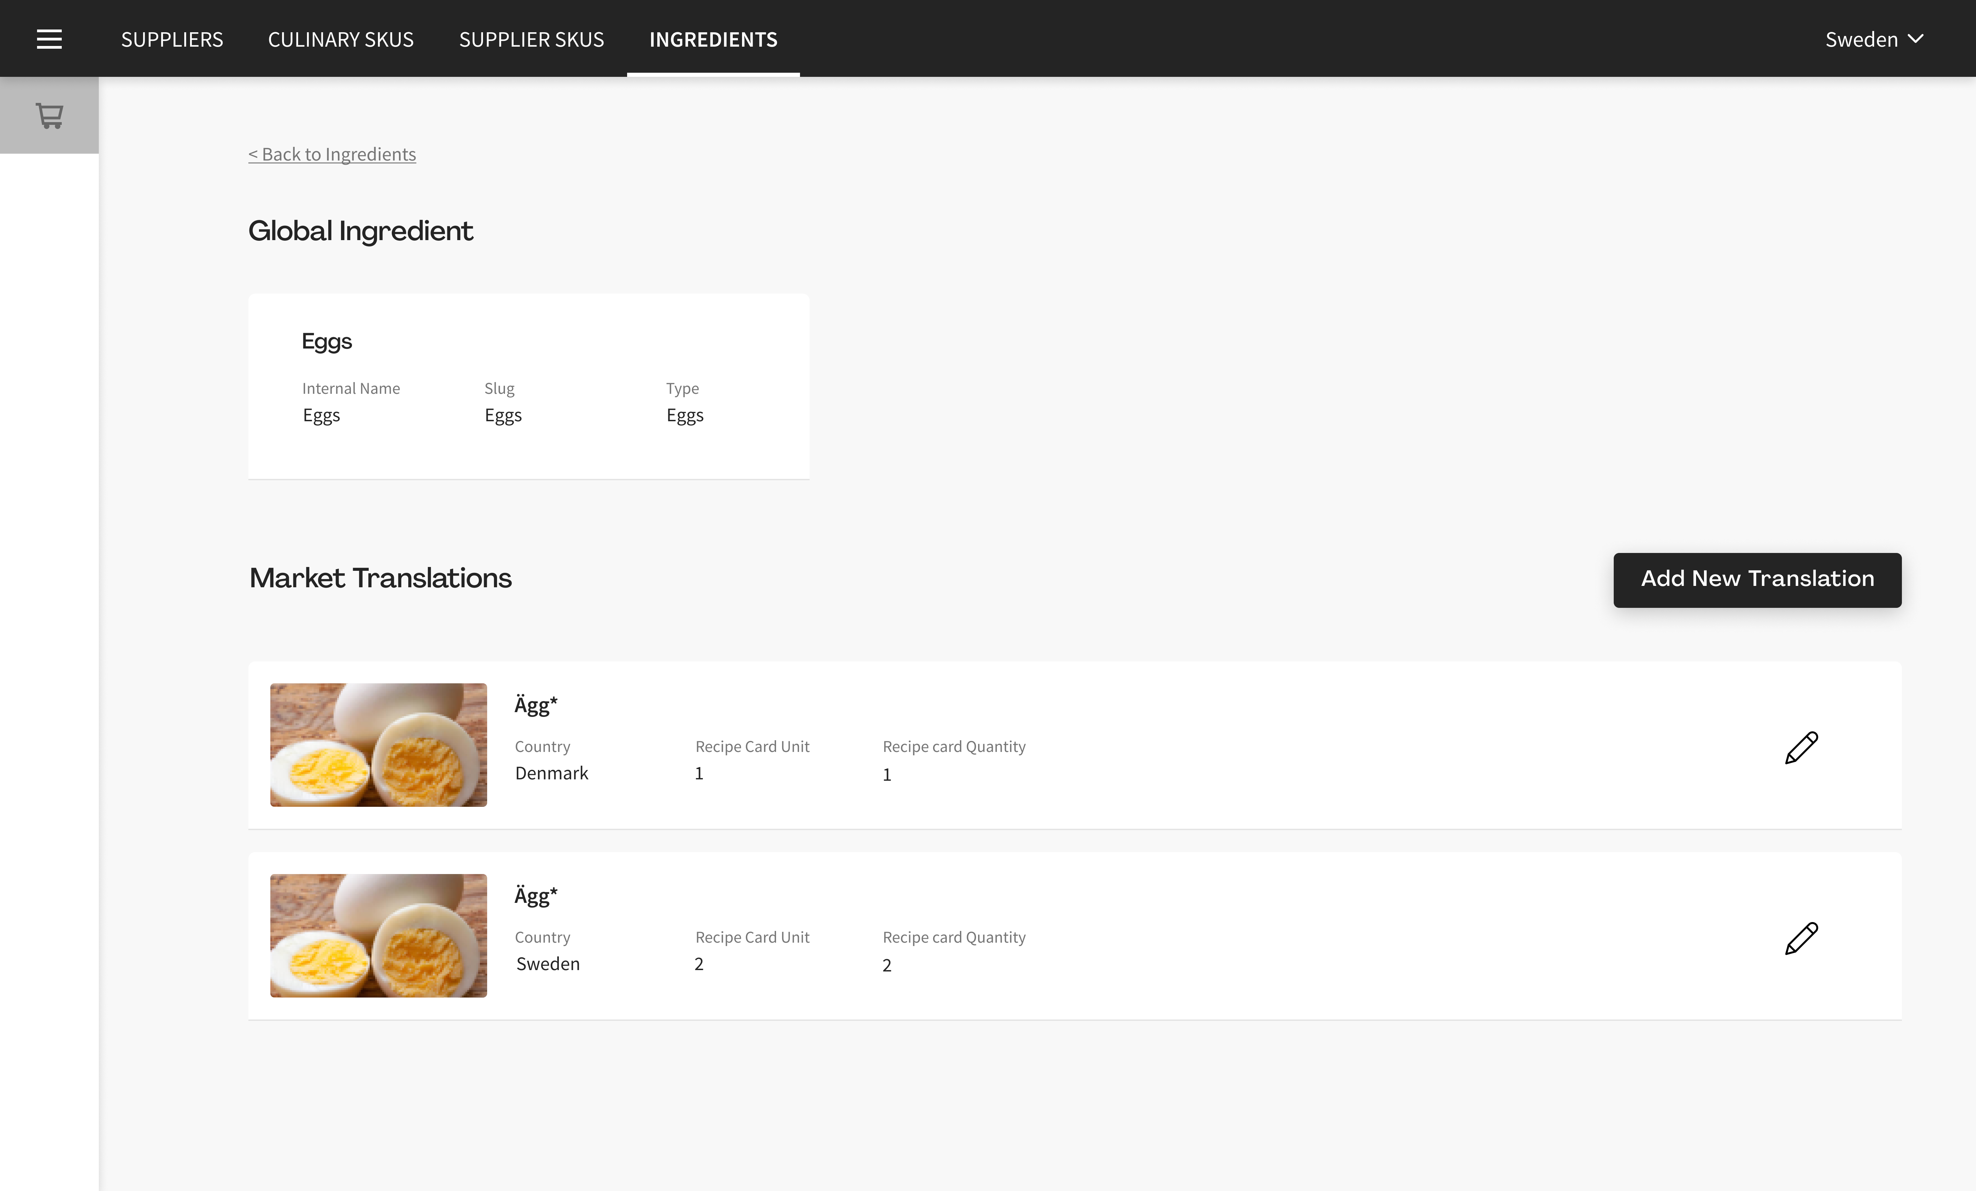Click the Sweden country value in row
The width and height of the screenshot is (1976, 1191).
point(548,964)
